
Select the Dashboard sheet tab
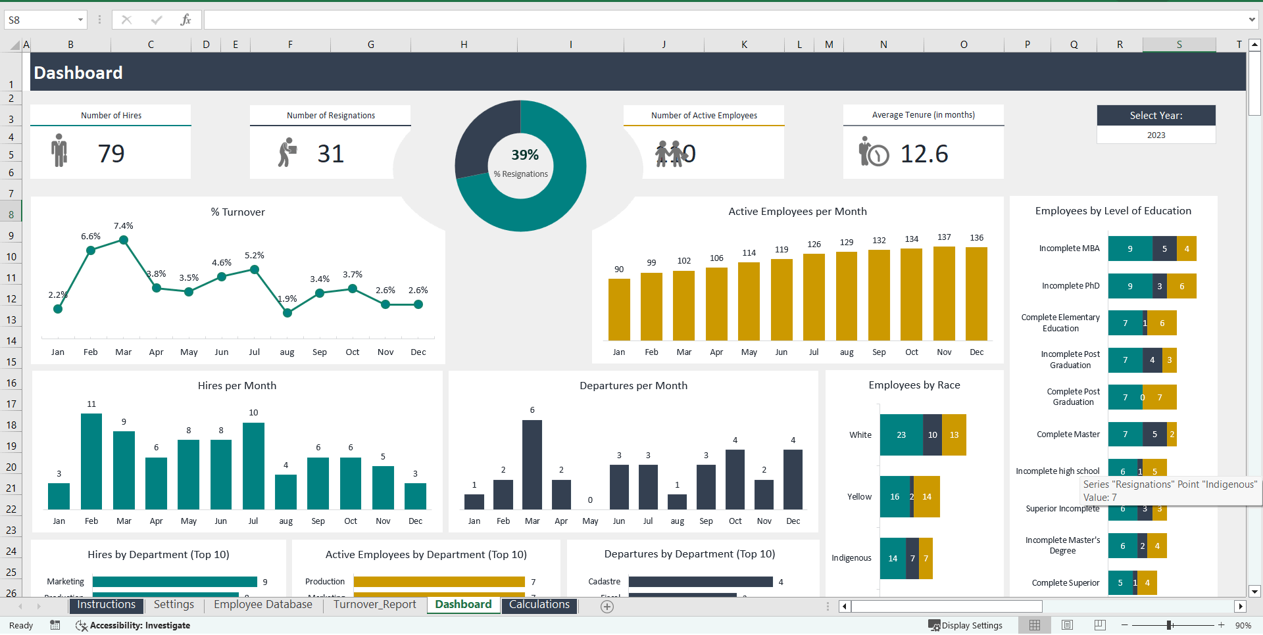(x=463, y=605)
